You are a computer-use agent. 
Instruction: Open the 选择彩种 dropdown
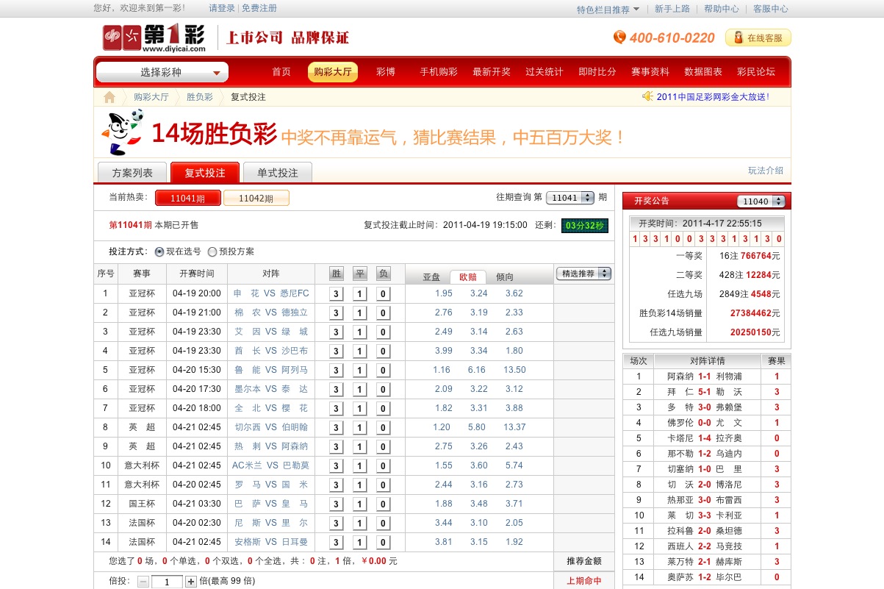click(x=162, y=72)
